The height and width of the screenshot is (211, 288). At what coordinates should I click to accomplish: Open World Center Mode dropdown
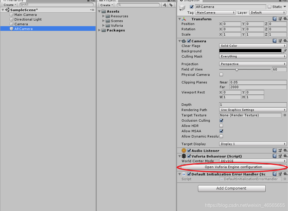point(253,161)
